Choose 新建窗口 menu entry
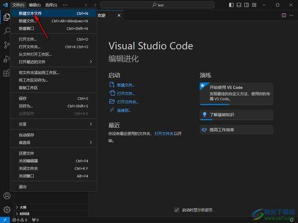Image resolution: width=298 pixels, height=223 pixels. tap(53, 29)
